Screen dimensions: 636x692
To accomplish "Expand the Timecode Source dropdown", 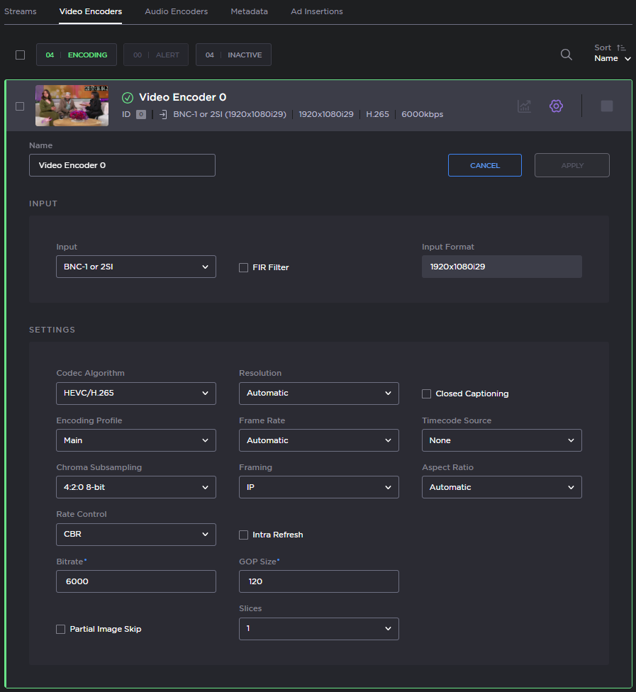I will click(x=501, y=440).
